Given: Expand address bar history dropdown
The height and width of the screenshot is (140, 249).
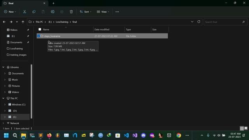Looking at the screenshot, I should (192, 22).
